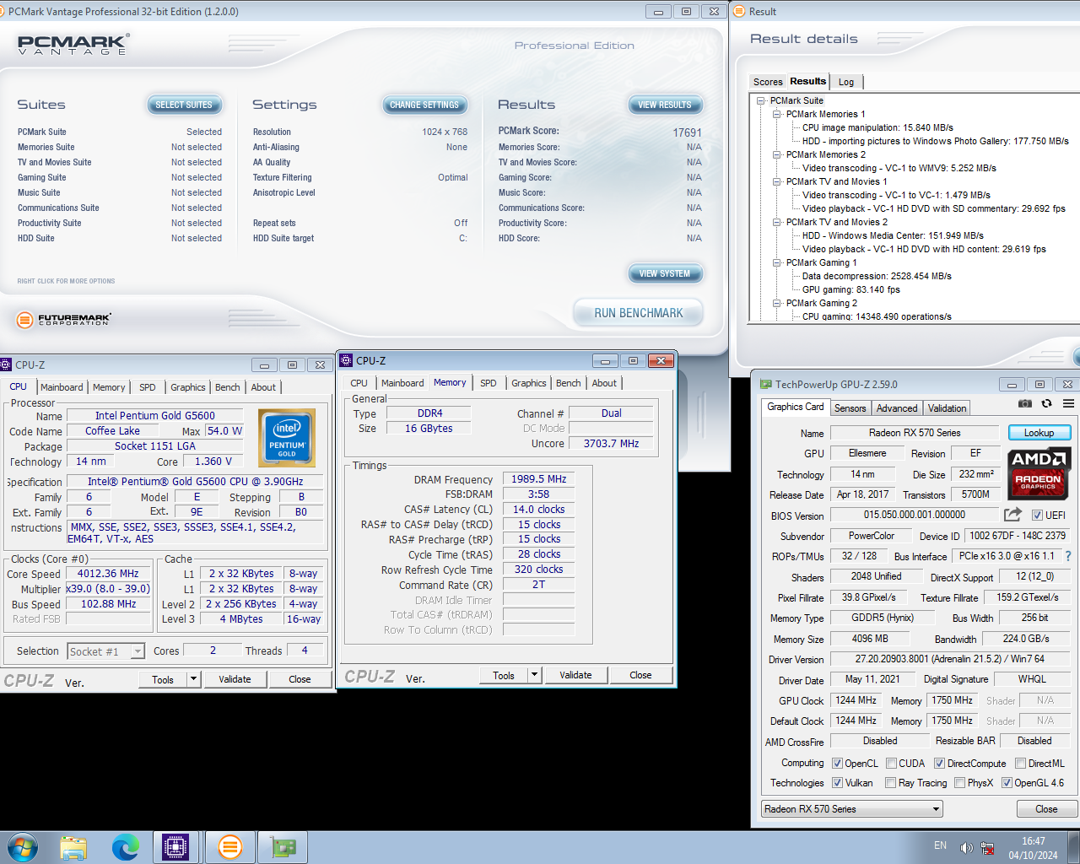Click the Core Speed value 4012.36 MHz
Screen dimensions: 1080x864
(109, 574)
